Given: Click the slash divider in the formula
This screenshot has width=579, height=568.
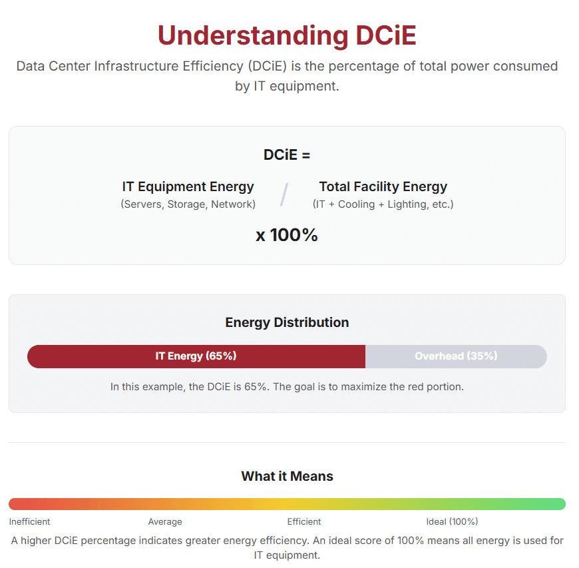Looking at the screenshot, I should [284, 194].
